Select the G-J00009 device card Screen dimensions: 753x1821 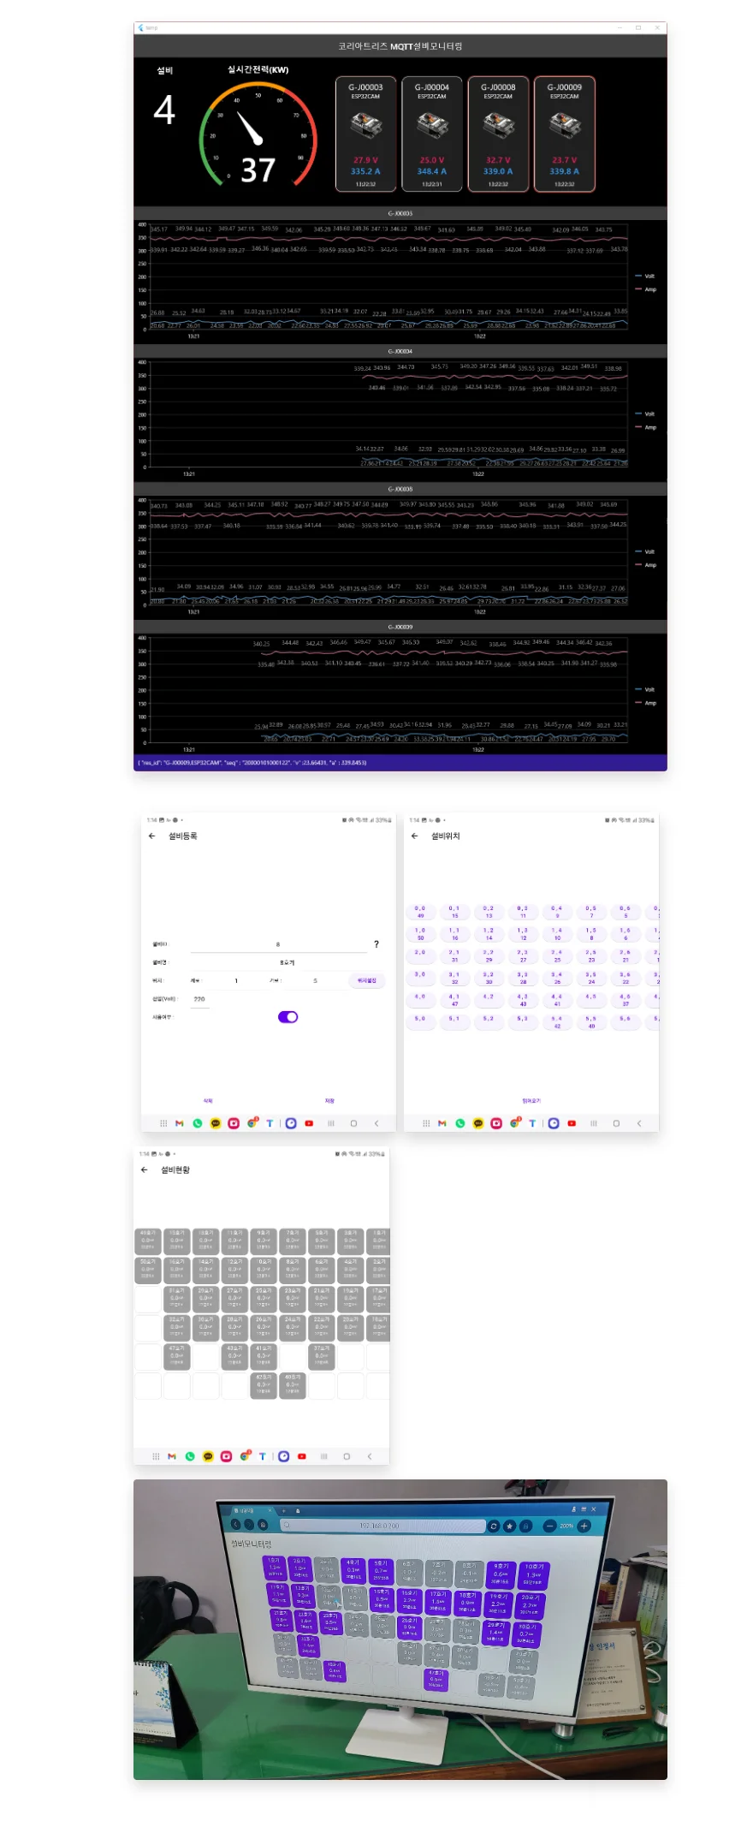tap(564, 134)
